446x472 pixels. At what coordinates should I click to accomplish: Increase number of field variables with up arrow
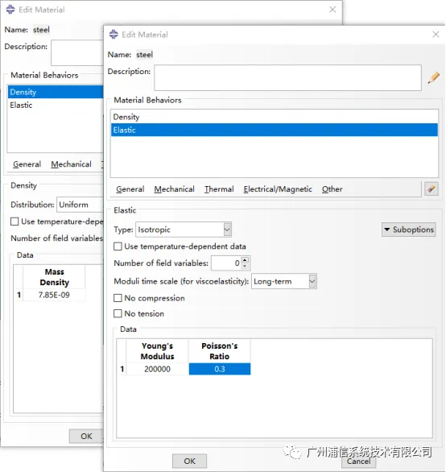click(245, 260)
